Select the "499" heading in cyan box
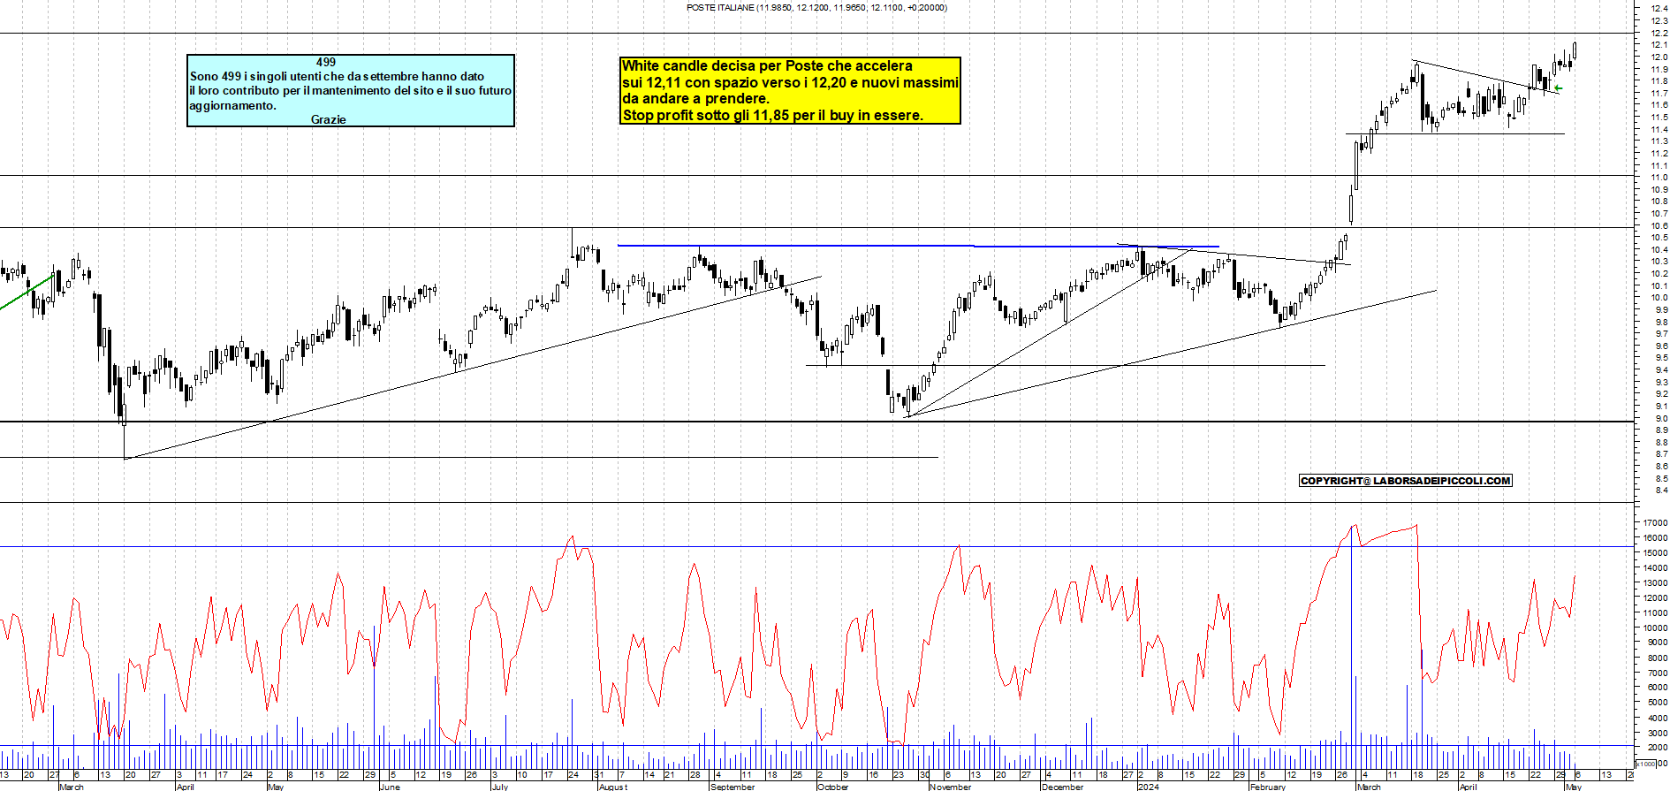This screenshot has width=1670, height=791. (326, 62)
